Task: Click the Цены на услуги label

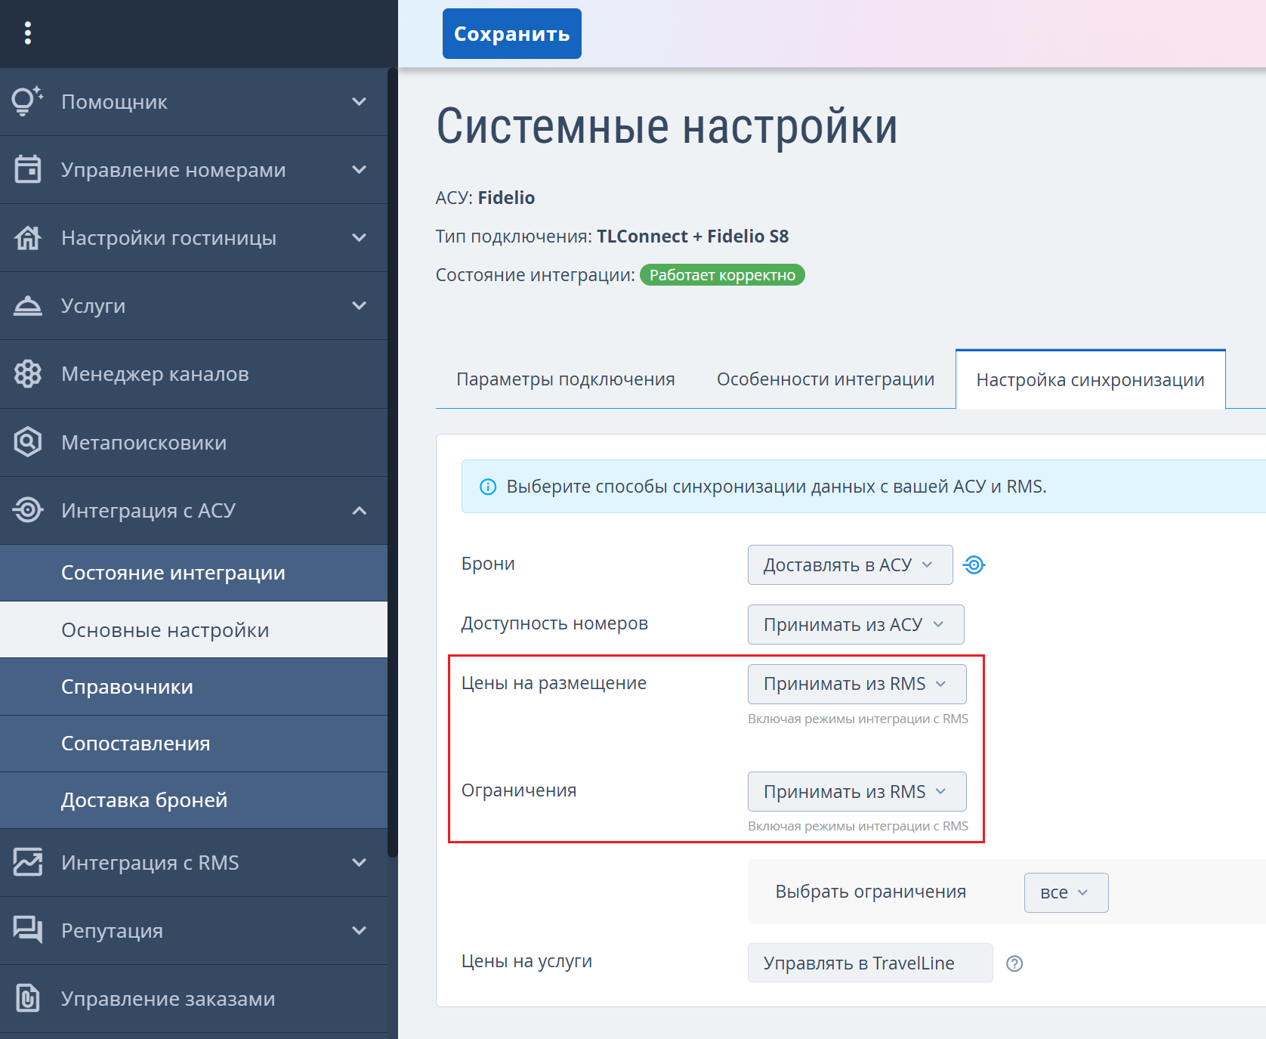Action: point(526,961)
